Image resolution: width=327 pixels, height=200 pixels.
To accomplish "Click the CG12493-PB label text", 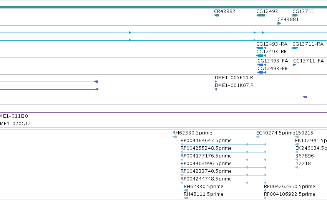I will click(x=272, y=69).
